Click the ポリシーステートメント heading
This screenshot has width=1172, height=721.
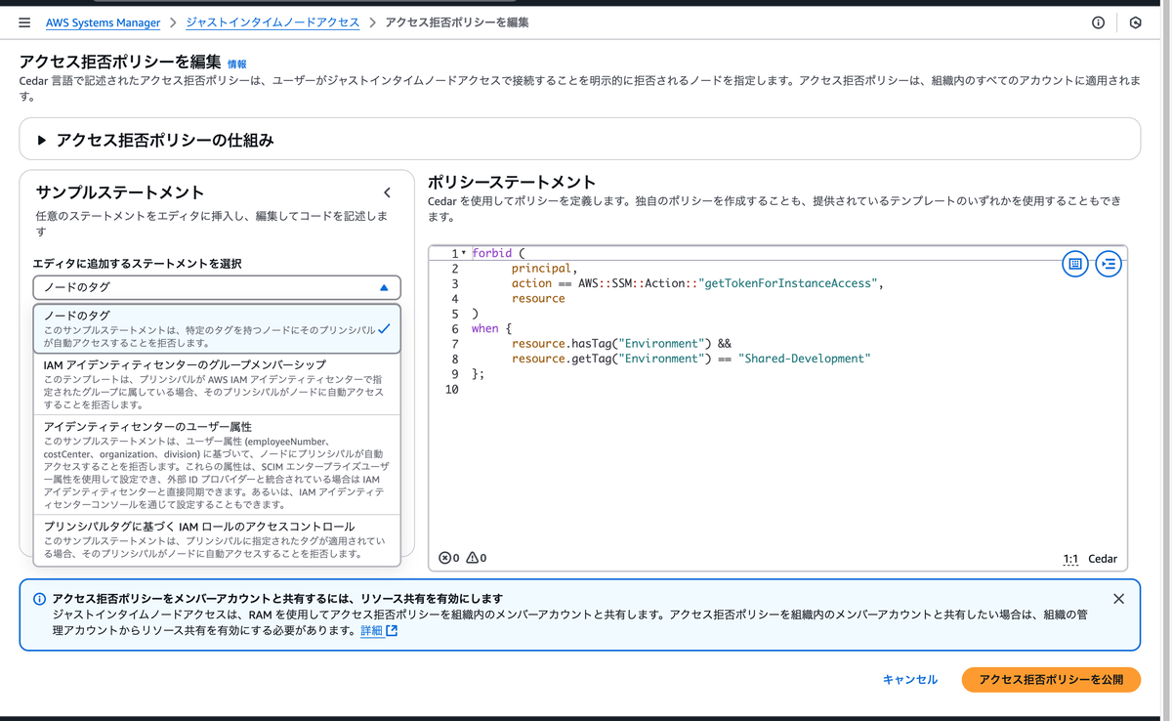point(512,182)
